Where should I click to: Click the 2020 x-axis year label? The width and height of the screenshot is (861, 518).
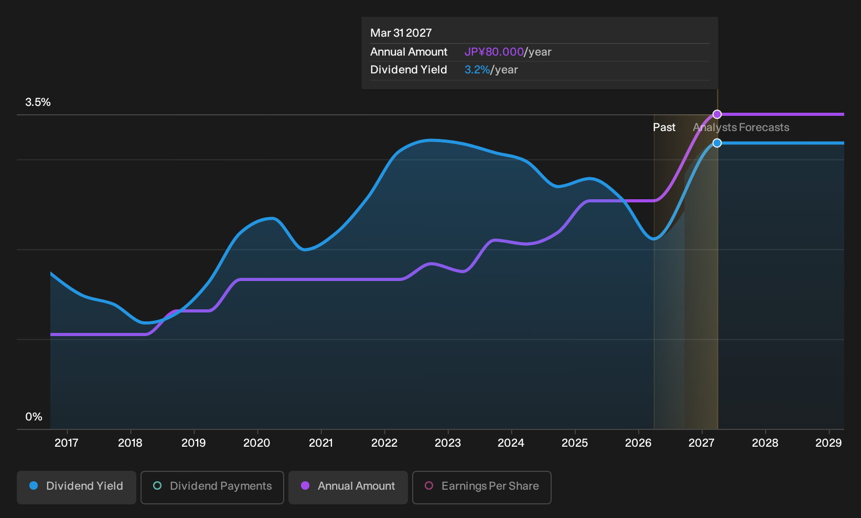point(257,443)
